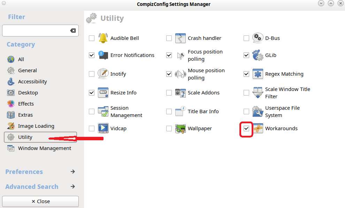Open the Mouse position polling icon

pos(180,74)
